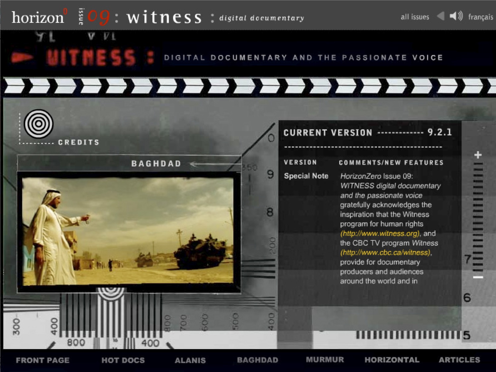Click the CREDITS label

[x=79, y=142]
